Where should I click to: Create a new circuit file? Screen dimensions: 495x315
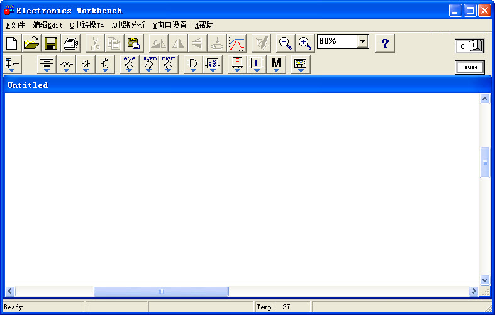coord(12,43)
